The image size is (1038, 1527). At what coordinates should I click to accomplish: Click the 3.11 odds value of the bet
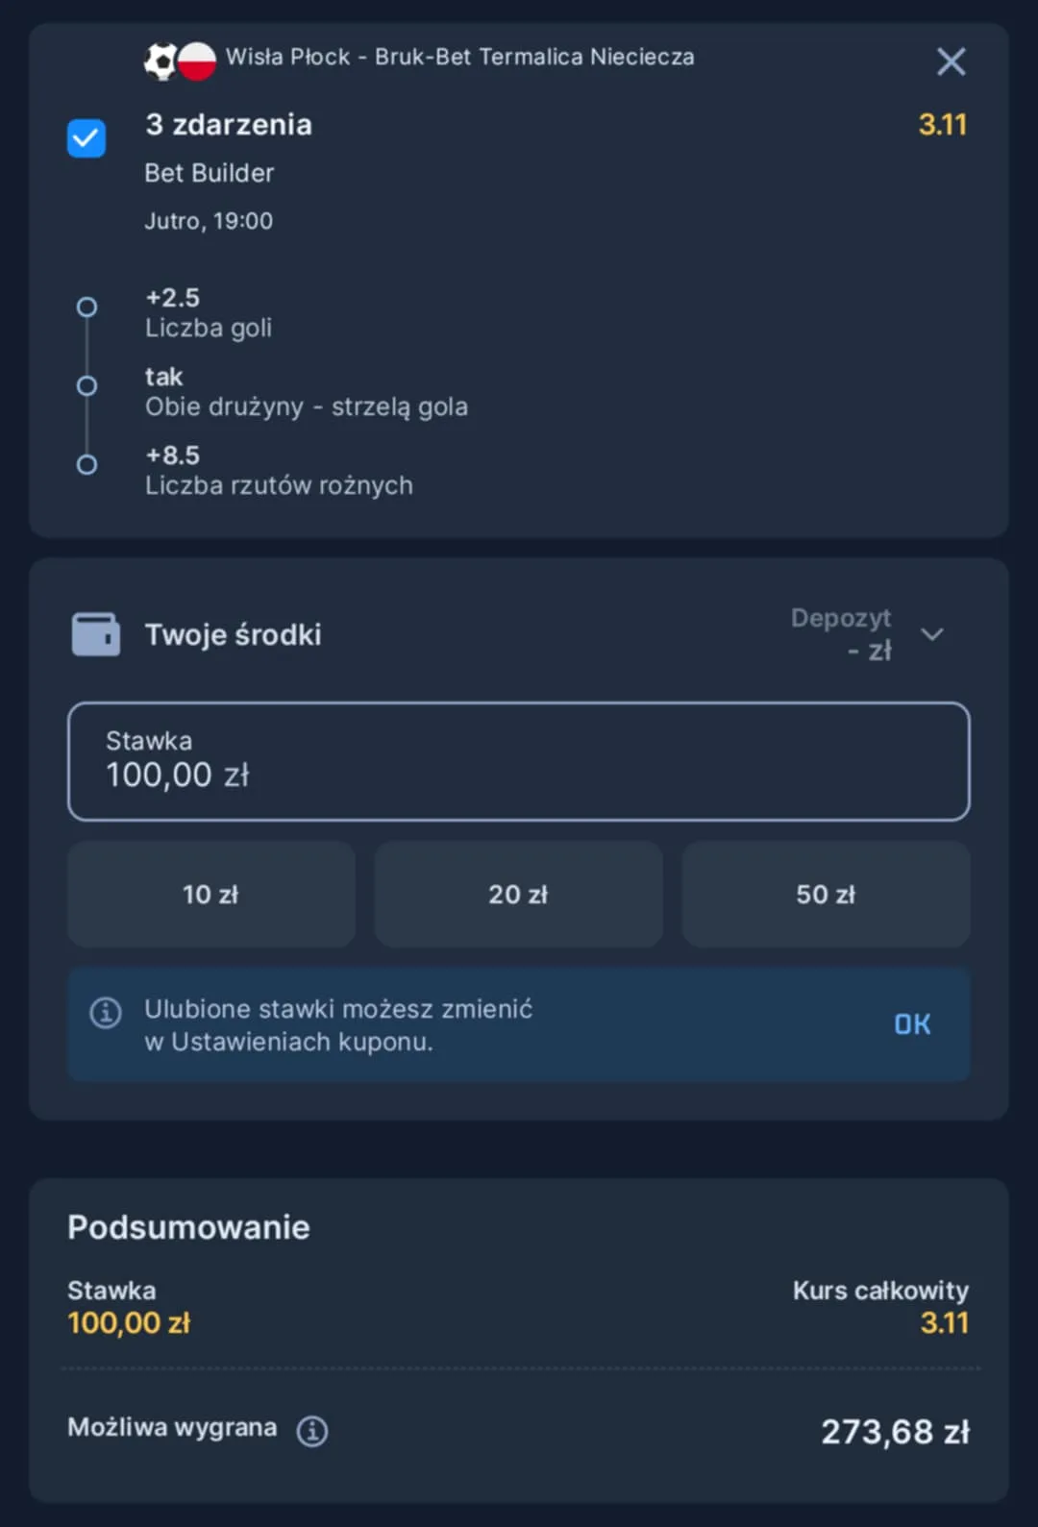click(942, 125)
